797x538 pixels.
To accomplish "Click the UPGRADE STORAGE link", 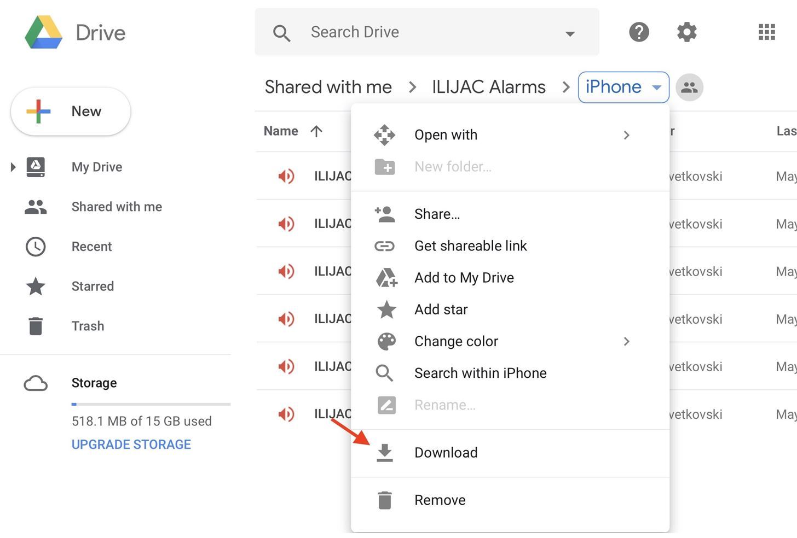I will (x=131, y=445).
